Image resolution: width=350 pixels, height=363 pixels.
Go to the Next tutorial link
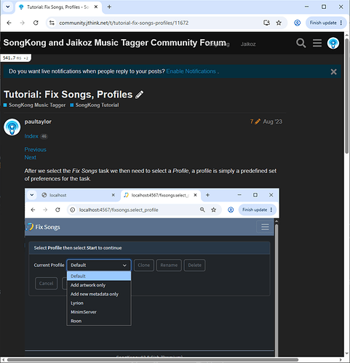31,157
